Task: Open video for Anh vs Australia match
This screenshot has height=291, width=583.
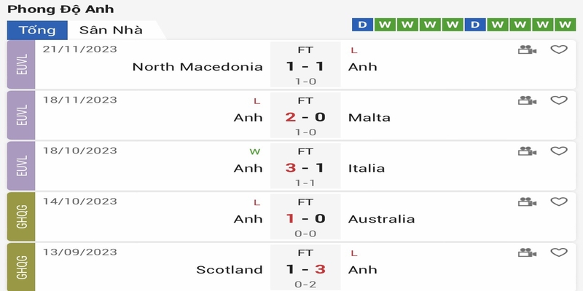Action: tap(527, 202)
